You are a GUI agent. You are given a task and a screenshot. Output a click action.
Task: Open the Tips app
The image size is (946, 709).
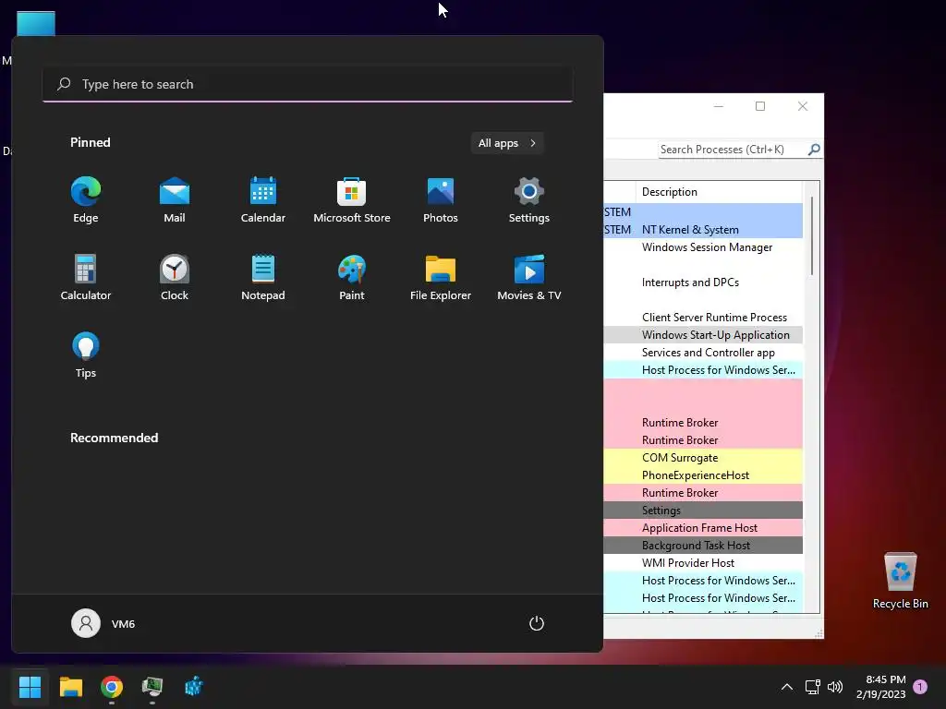(86, 355)
